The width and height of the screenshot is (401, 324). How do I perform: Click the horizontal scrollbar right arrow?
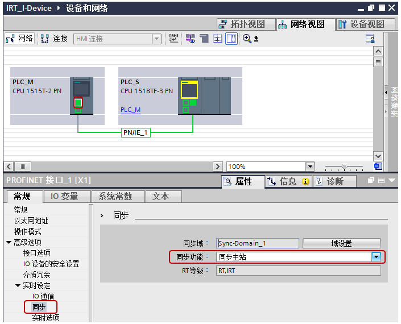[218, 167]
